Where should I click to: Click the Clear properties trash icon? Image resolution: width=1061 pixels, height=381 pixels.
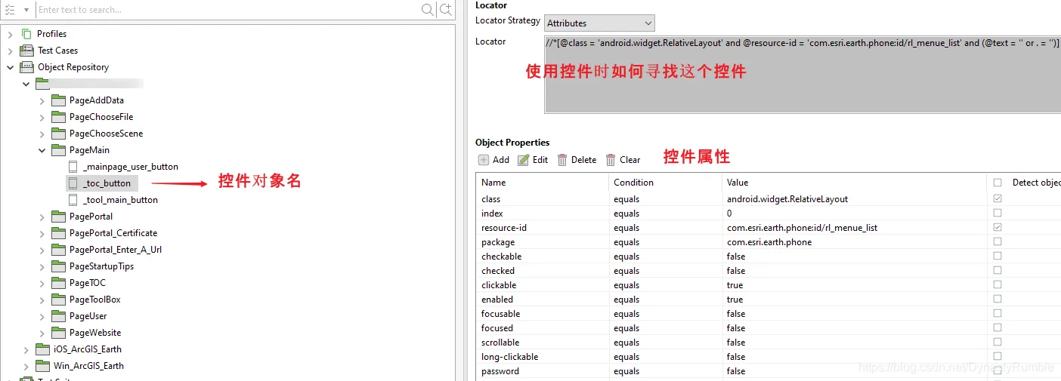[x=611, y=160]
